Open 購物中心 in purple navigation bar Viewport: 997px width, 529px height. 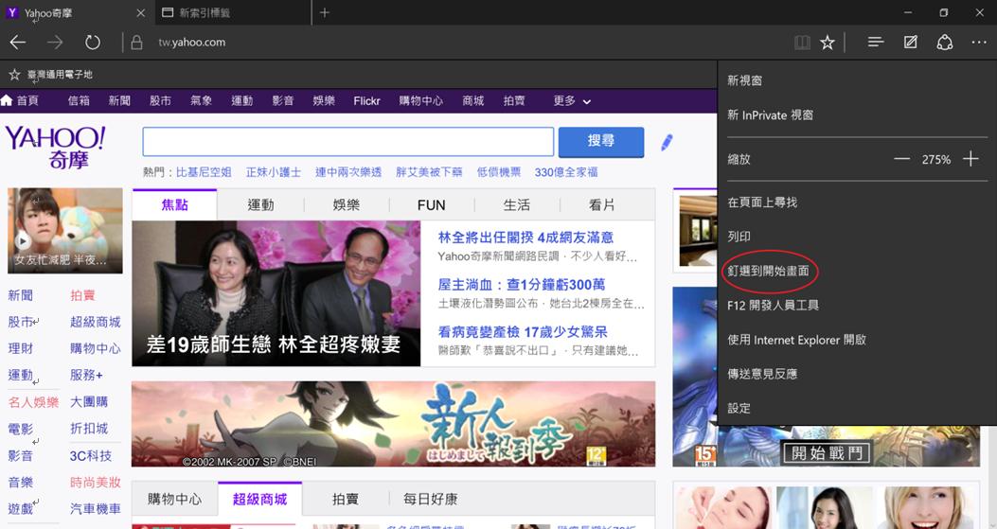421,100
